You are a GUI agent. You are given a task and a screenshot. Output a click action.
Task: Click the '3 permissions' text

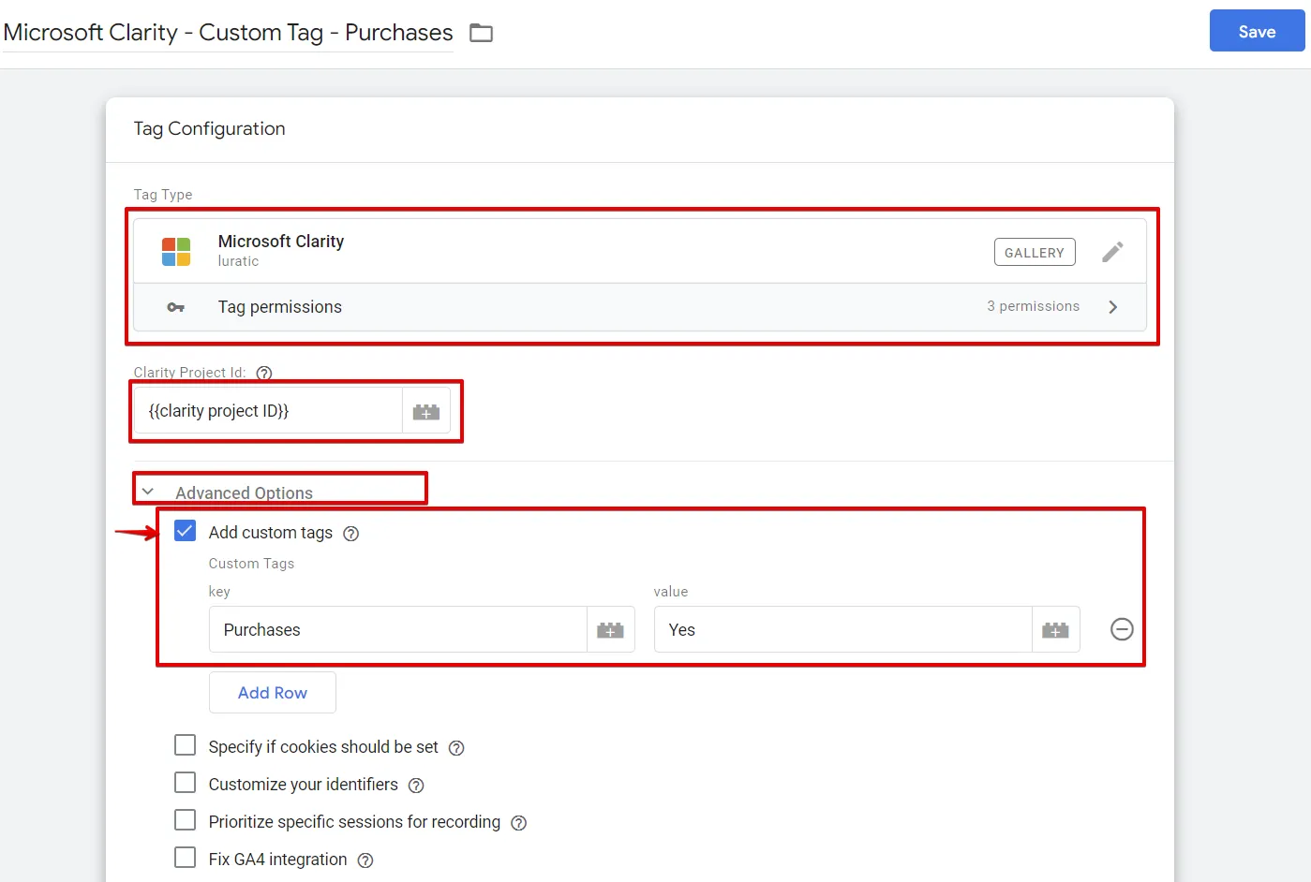[1033, 306]
